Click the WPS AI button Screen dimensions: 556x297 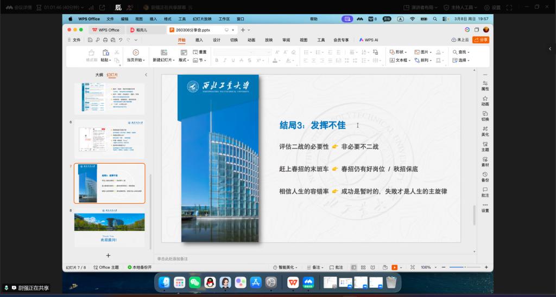coord(369,40)
